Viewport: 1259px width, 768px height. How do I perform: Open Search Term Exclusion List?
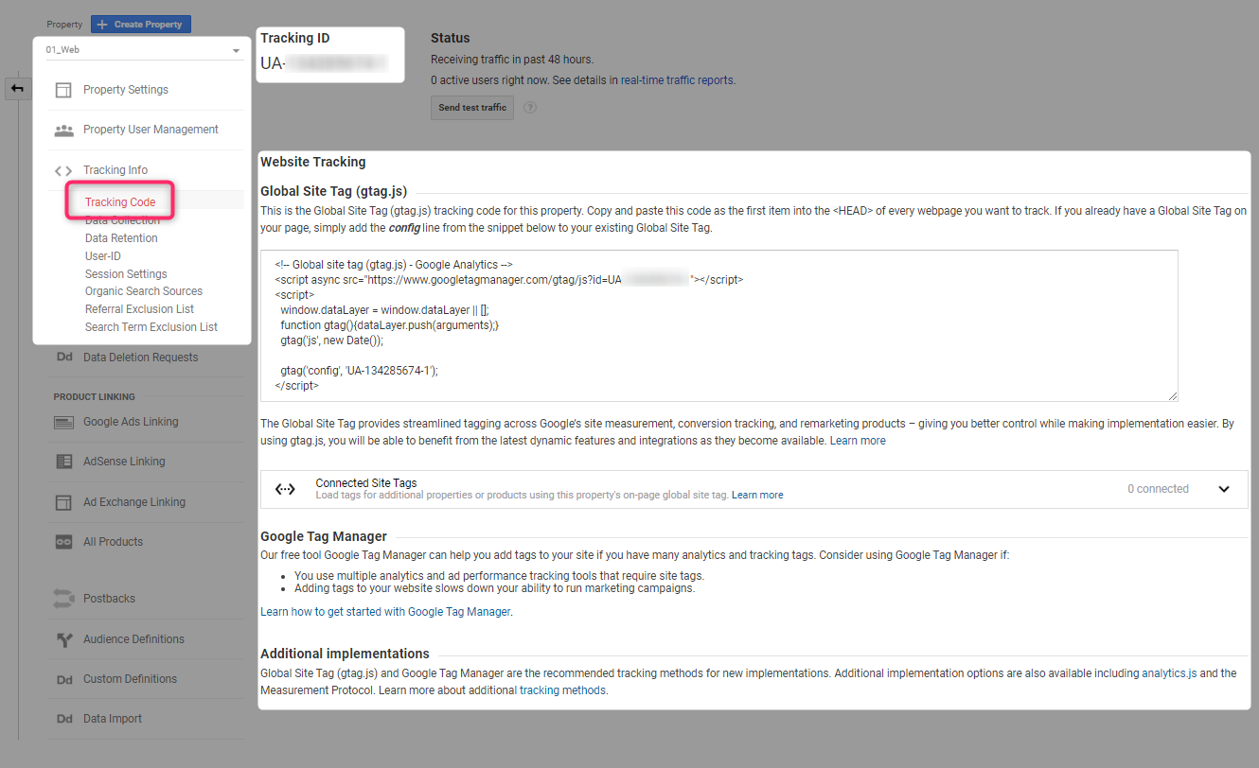coord(151,327)
